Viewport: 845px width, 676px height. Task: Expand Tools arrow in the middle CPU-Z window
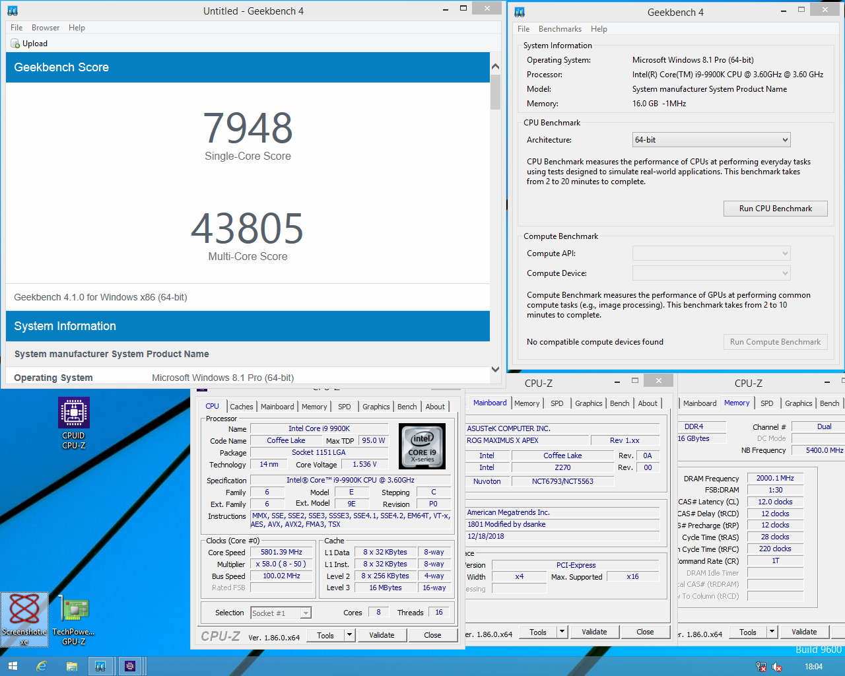point(562,632)
